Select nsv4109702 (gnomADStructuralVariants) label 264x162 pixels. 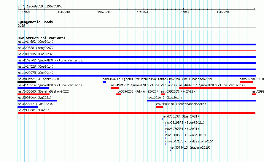pos(51,60)
